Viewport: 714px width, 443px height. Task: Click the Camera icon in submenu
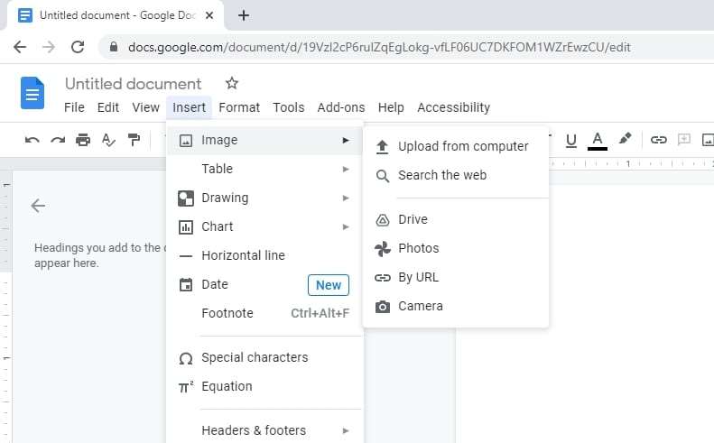(x=383, y=307)
